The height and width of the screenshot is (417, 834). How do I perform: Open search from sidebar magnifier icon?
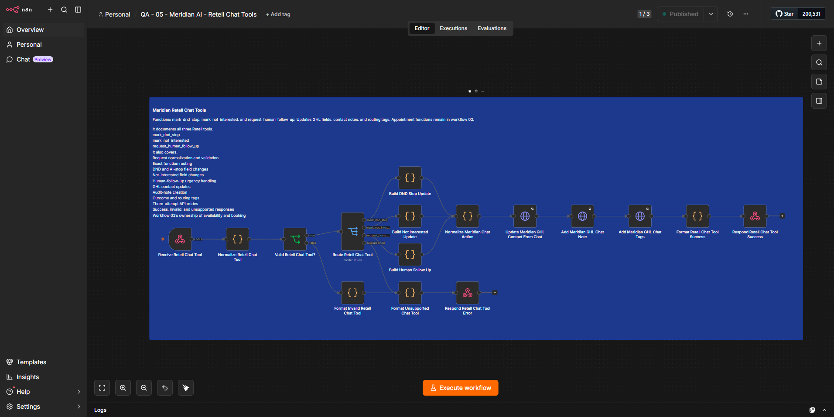[x=64, y=10]
